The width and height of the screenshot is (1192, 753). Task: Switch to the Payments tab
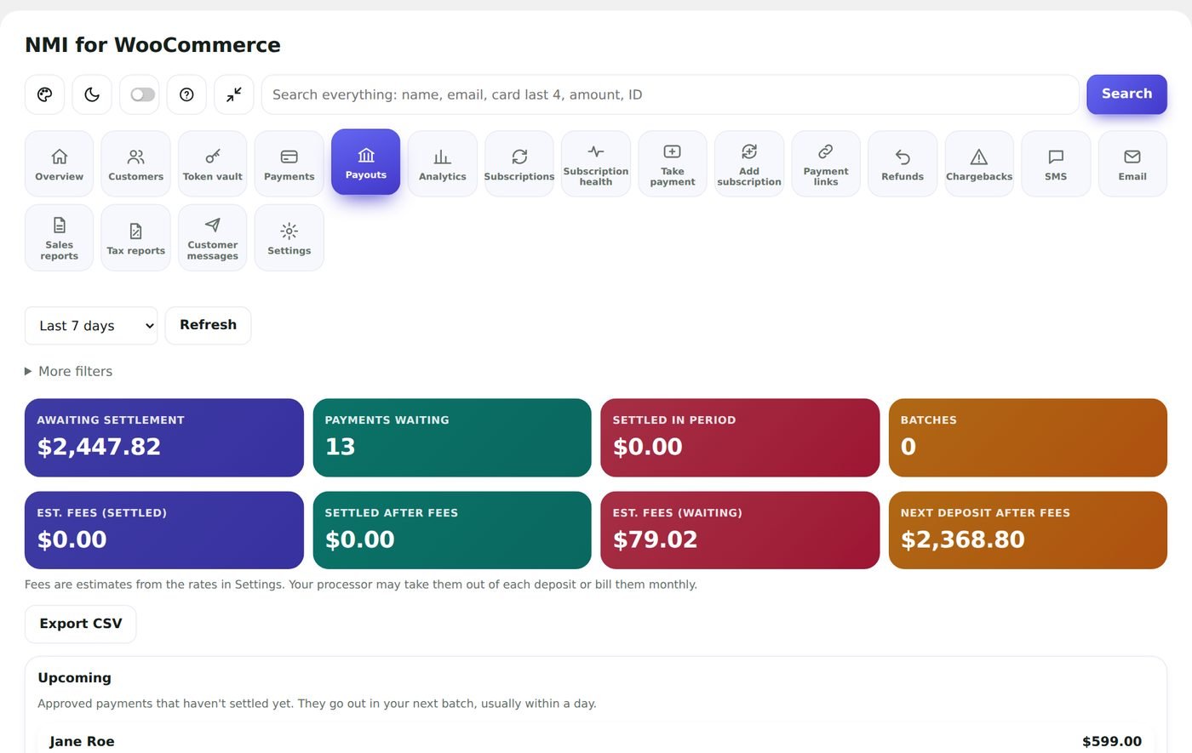[x=289, y=163]
